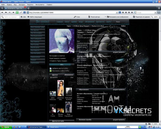
Task: Click the blue info icon left of address bar
Action: pyautogui.click(x=24, y=12)
